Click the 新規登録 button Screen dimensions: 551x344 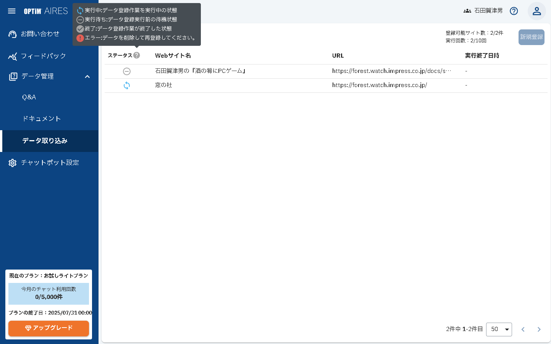(x=531, y=37)
